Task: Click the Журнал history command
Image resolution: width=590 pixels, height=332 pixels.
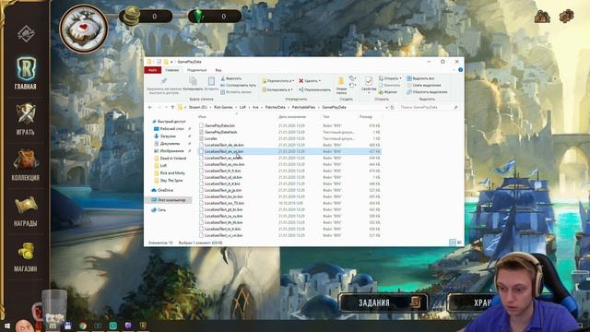Action: click(388, 92)
